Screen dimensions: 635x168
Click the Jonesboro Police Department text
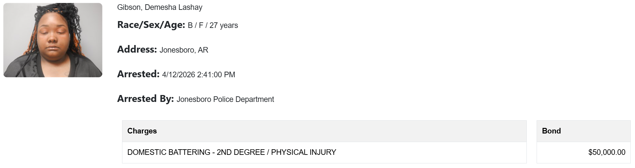click(x=225, y=99)
